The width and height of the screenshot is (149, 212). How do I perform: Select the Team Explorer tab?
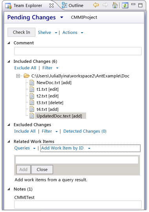28,6
